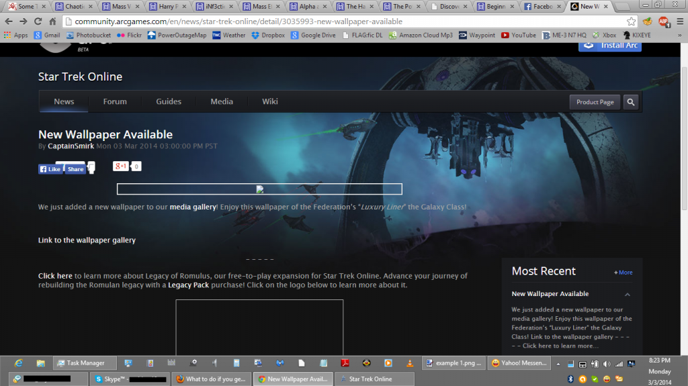Viewport: 688px width, 386px height.
Task: Go forward with the browser forward arrow
Action: (x=24, y=21)
